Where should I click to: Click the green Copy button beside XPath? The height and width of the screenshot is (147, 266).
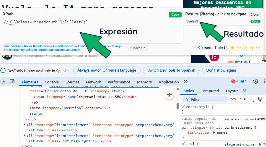click(x=175, y=14)
